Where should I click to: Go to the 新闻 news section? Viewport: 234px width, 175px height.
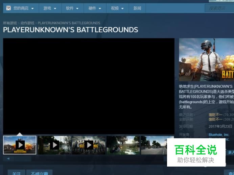(137, 8)
